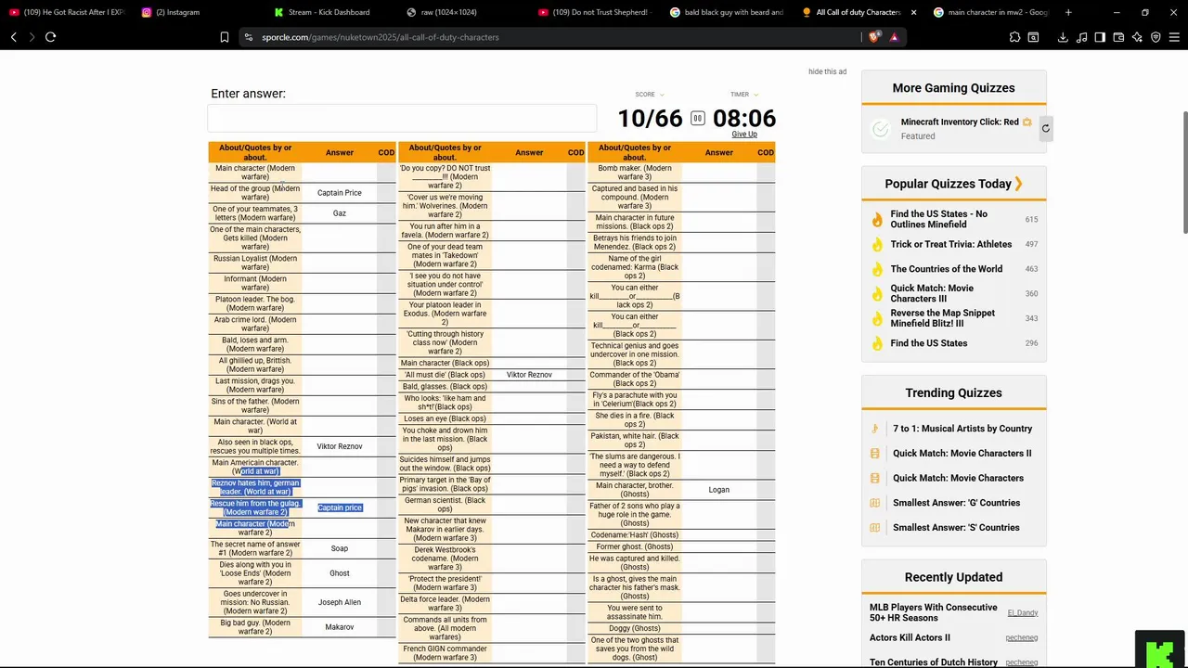Open the browser downloads icon
Viewport: 1188px width, 668px height.
click(1063, 37)
